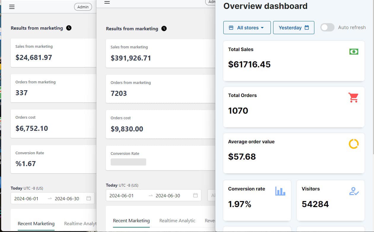The image size is (374, 232).
Task: Click end date 2024-06-30 in middle panel
Action: pyautogui.click(x=168, y=196)
